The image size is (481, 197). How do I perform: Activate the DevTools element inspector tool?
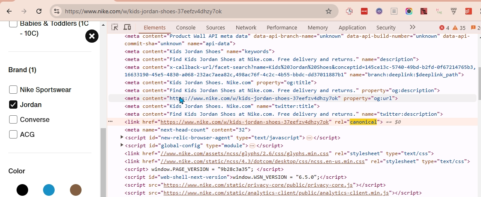point(115,27)
